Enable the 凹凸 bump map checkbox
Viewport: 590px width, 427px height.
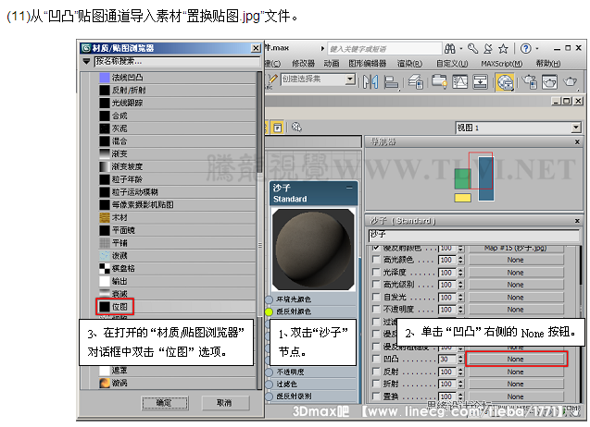pyautogui.click(x=375, y=359)
